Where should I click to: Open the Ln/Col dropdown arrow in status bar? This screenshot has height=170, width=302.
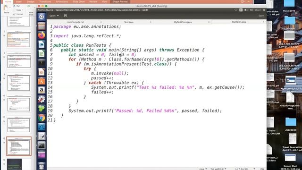click(254, 169)
